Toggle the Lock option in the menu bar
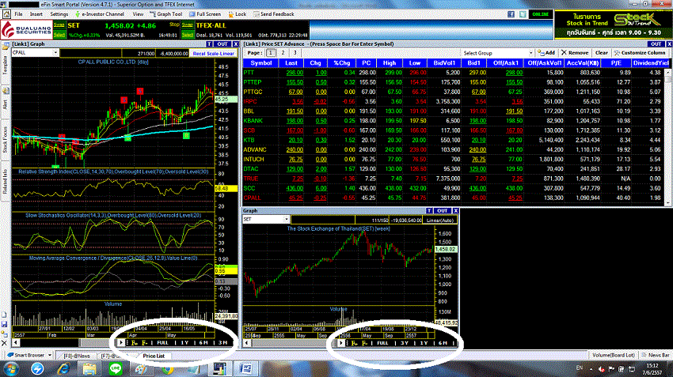Screen dimensions: 673x377 click(238, 14)
